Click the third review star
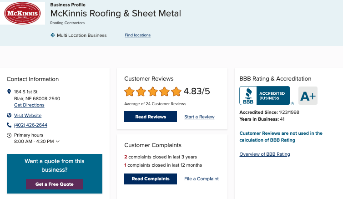343x199 pixels. coord(153,92)
